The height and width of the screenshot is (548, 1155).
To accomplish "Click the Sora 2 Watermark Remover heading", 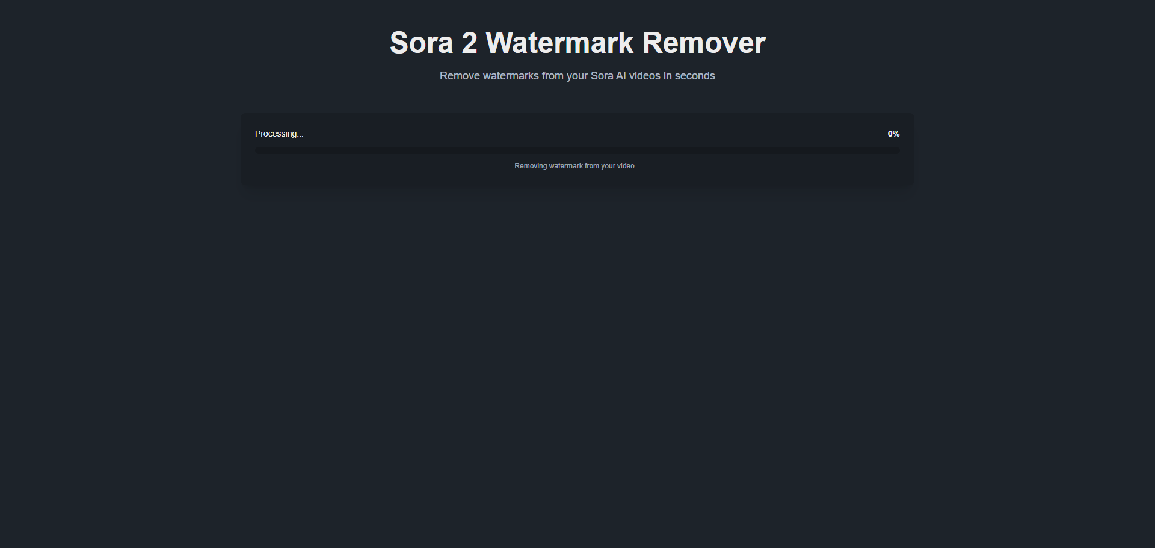I will point(577,43).
